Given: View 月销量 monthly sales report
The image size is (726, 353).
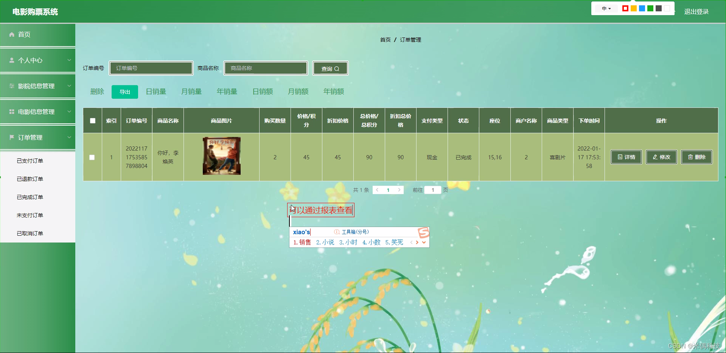Looking at the screenshot, I should coord(191,92).
